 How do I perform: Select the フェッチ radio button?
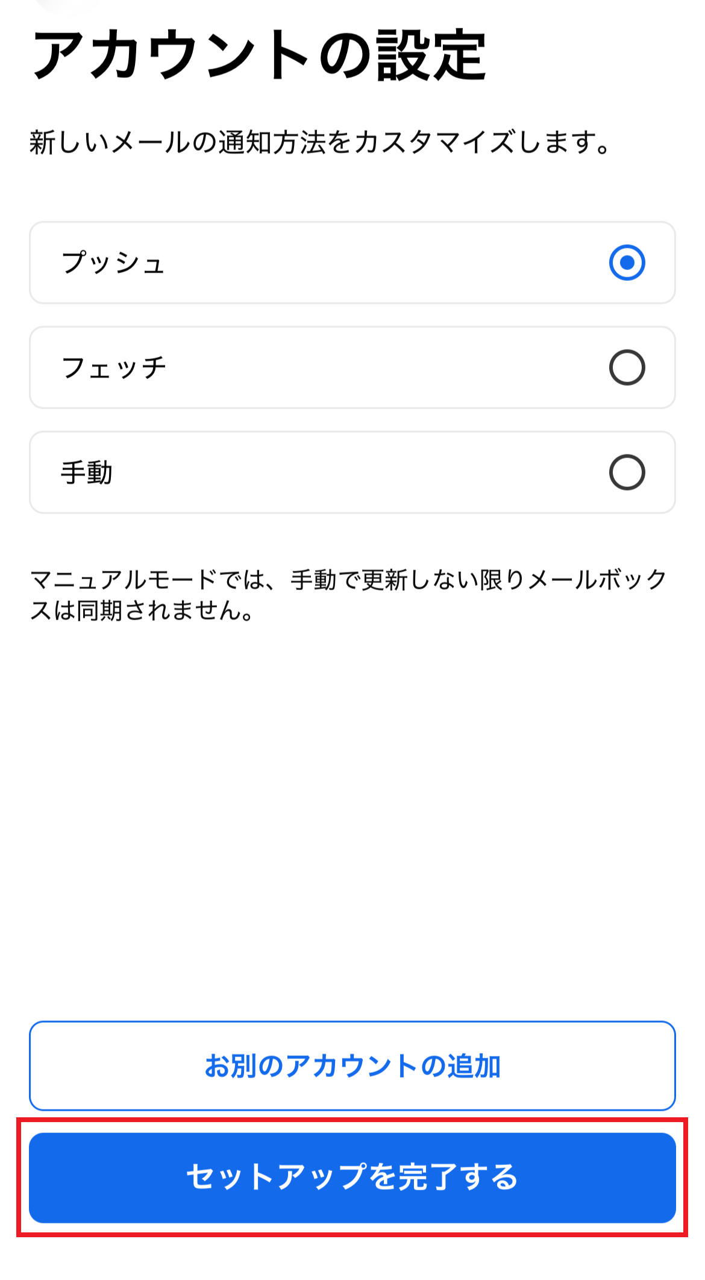click(627, 368)
